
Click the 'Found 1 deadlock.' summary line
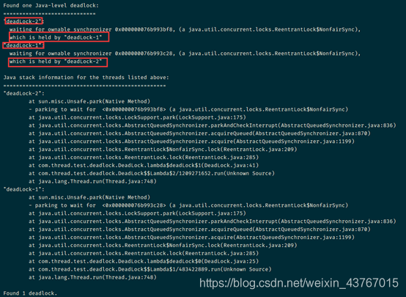[x=30, y=293]
